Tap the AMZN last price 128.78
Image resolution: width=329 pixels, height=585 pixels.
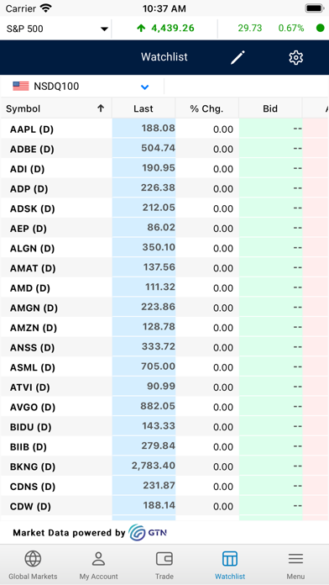pyautogui.click(x=159, y=327)
